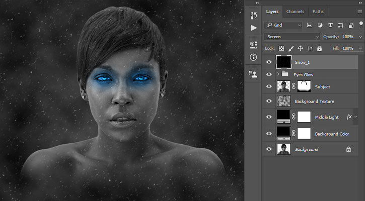Click the Snow_1 layer name
The width and height of the screenshot is (365, 201).
302,62
